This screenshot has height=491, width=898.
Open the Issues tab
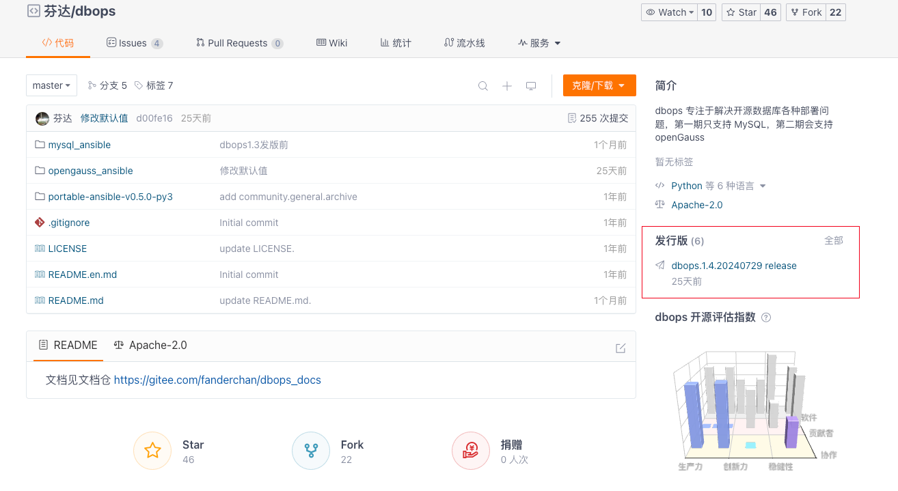[135, 43]
